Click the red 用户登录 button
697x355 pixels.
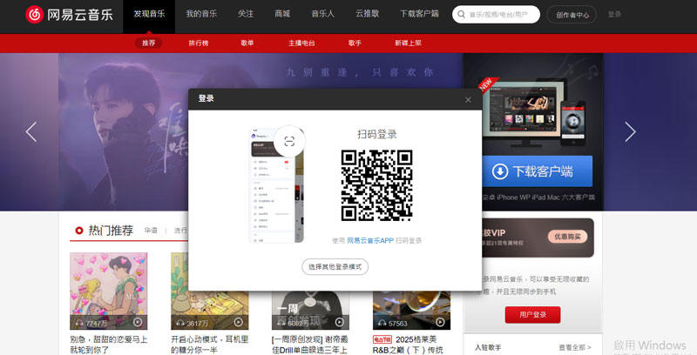(x=532, y=315)
